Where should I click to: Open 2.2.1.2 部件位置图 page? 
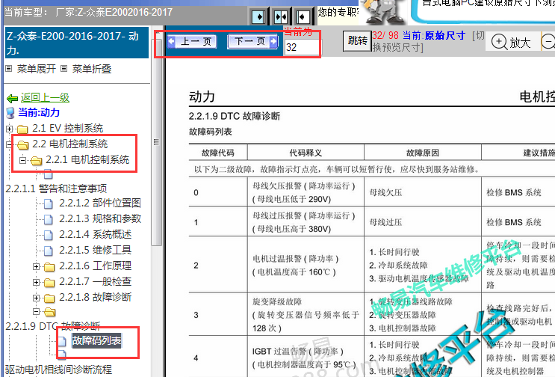pos(100,203)
